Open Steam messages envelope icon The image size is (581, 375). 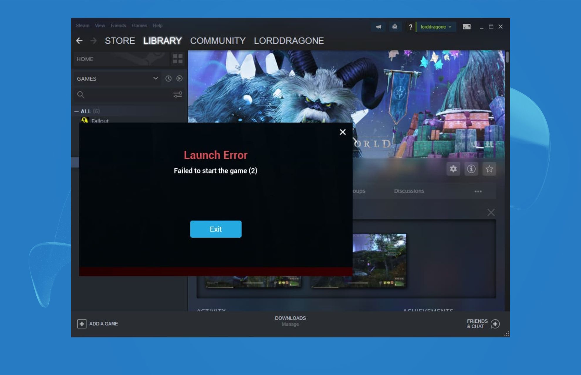click(x=394, y=26)
